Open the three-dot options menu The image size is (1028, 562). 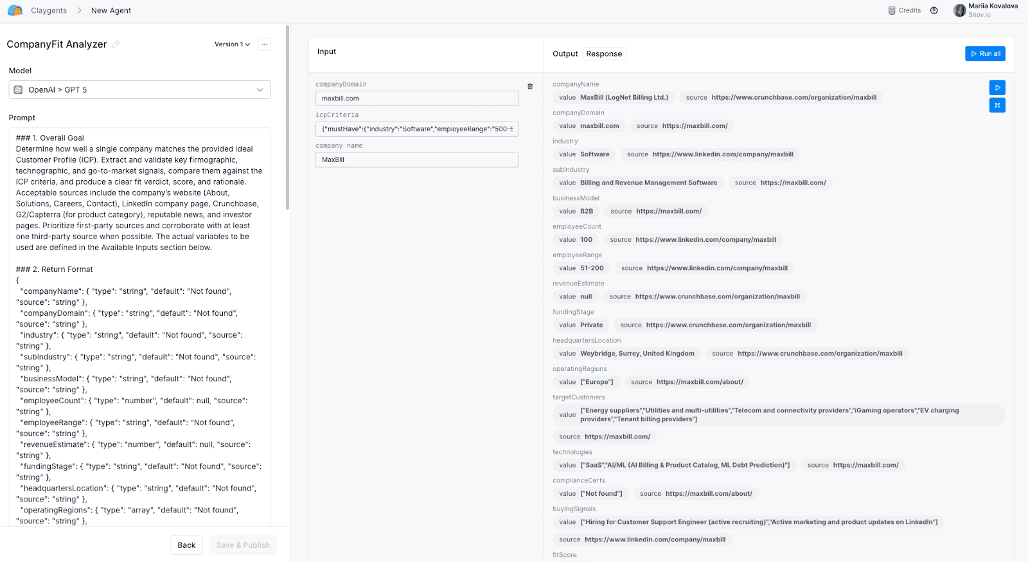[264, 44]
